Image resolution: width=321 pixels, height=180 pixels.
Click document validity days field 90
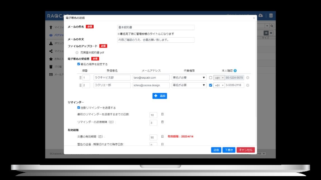coord(153,137)
